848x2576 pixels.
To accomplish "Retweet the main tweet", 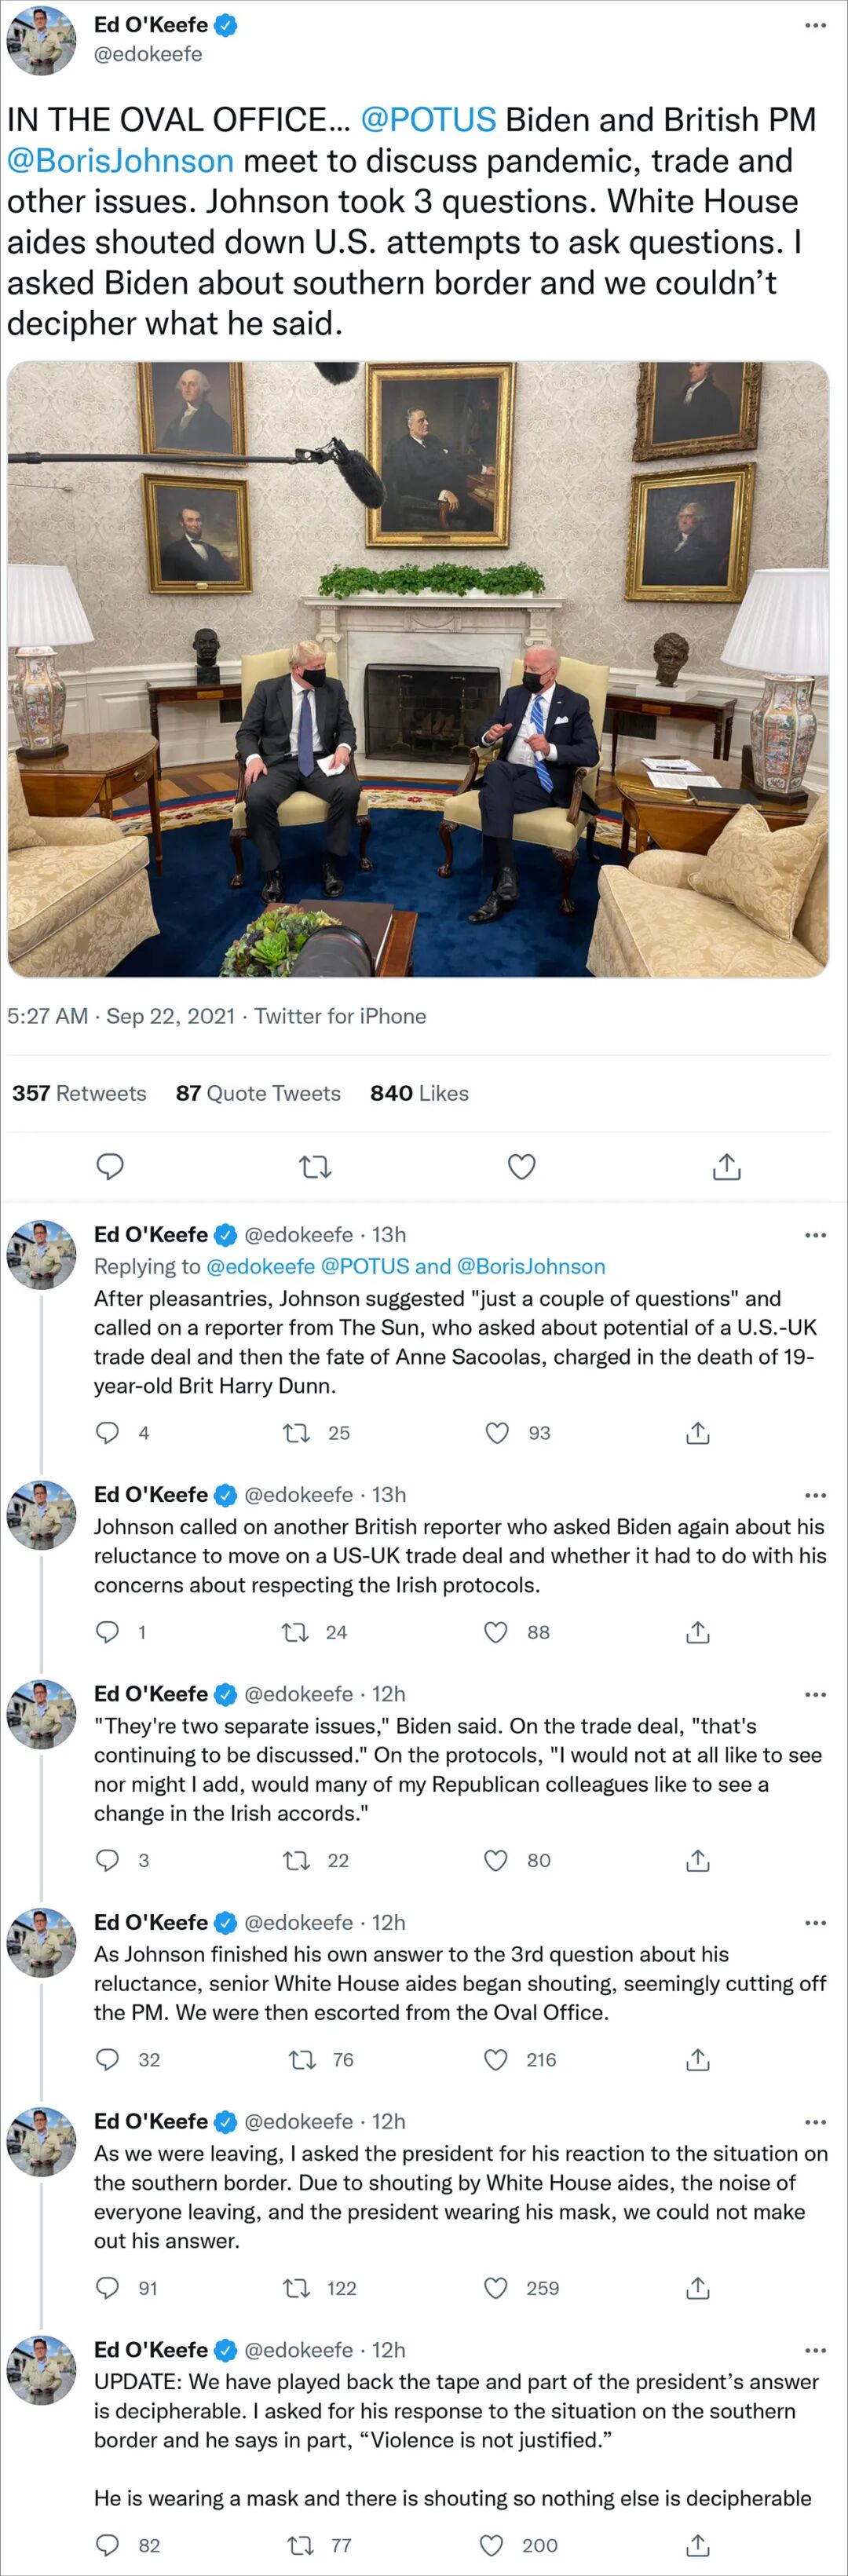I will tap(315, 1166).
